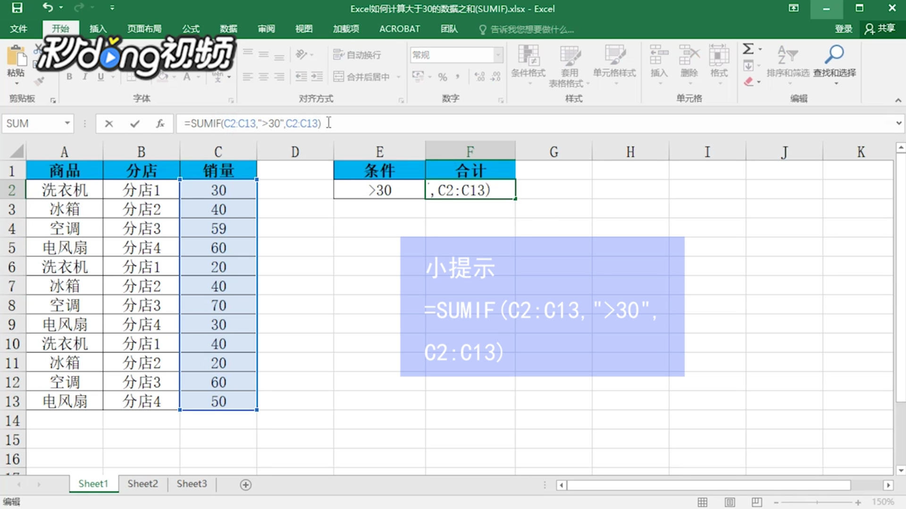Click the Insert cells icon

[x=659, y=55]
